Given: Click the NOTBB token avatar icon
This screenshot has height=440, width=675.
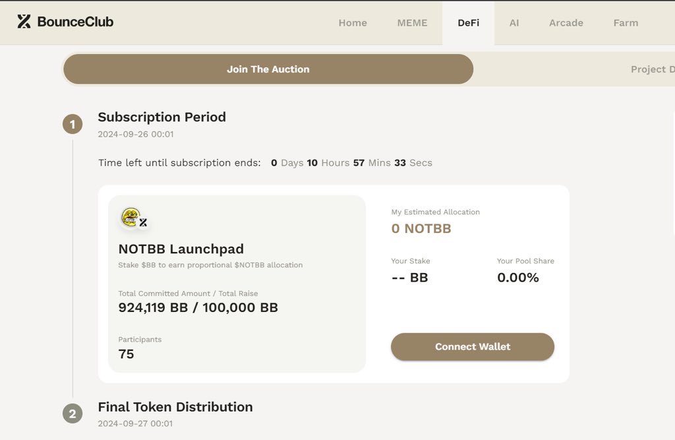Looking at the screenshot, I should pos(131,217).
